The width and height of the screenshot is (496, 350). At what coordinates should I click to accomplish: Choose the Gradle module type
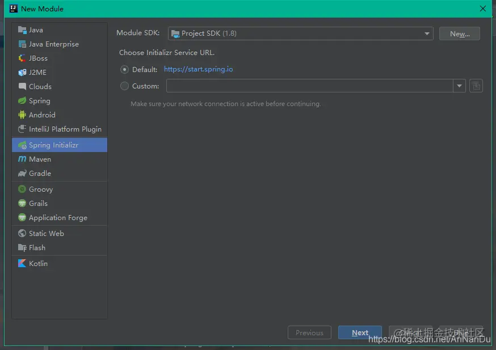[60, 173]
